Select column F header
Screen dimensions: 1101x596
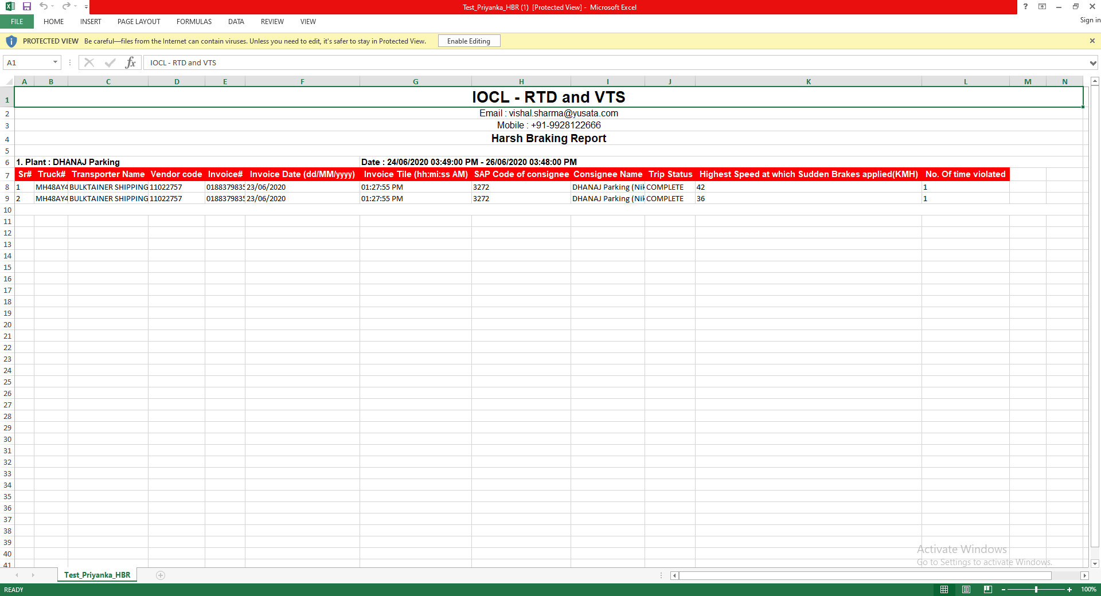pos(302,81)
